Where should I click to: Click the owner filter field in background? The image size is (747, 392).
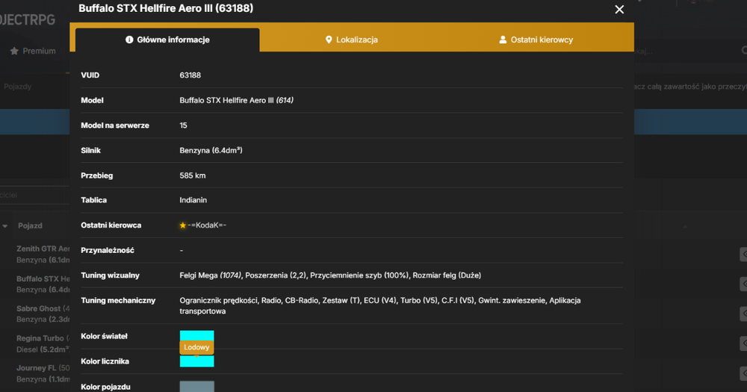35,195
